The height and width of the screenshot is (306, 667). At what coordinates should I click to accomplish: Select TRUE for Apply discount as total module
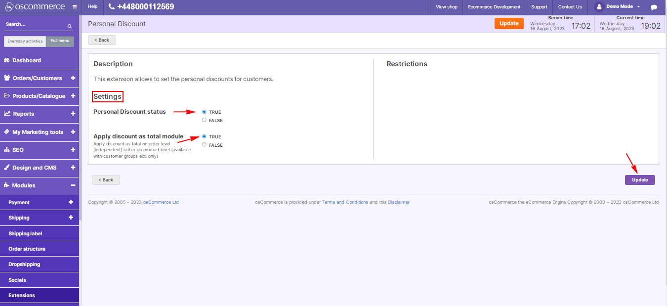tap(204, 136)
